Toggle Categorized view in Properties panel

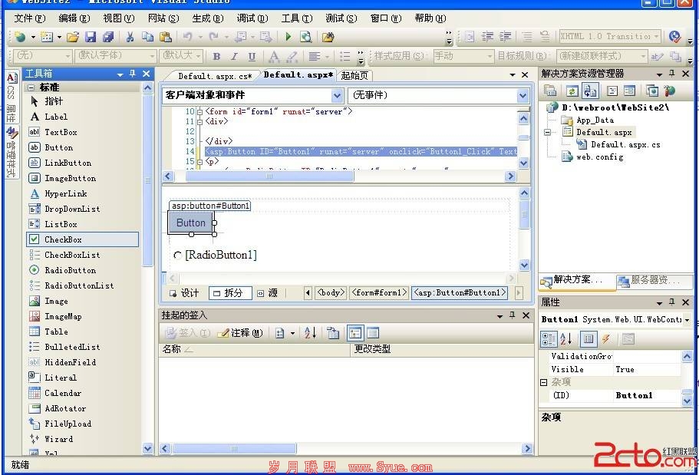tap(549, 339)
